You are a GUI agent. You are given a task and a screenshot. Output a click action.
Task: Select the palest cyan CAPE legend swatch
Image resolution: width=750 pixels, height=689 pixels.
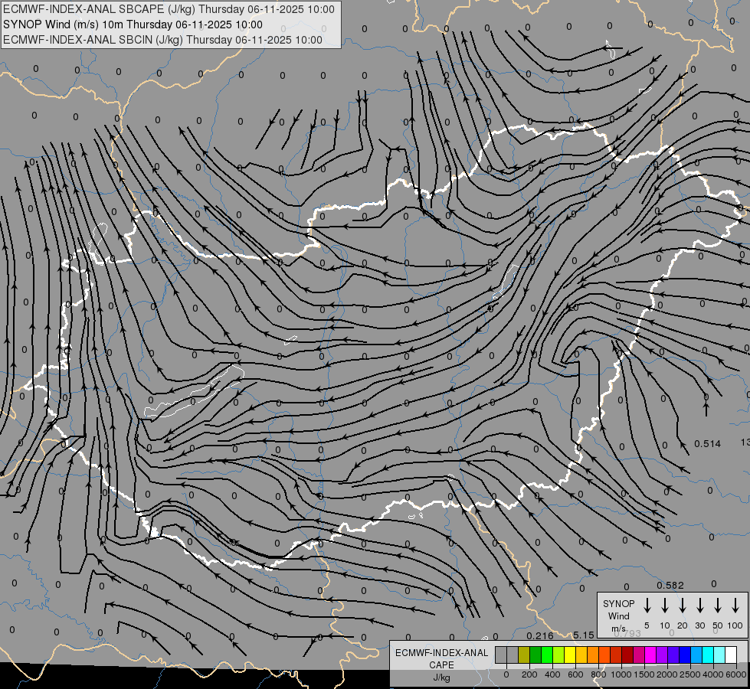[719, 655]
